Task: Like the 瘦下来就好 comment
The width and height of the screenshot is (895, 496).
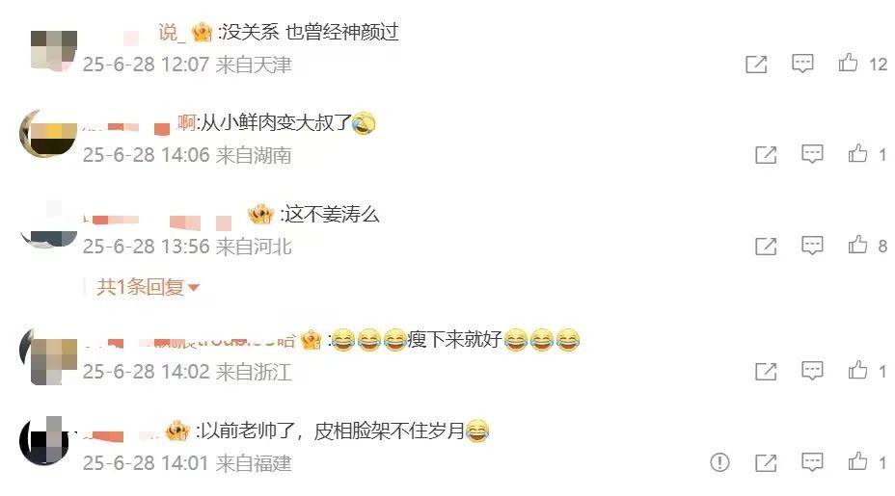Action: point(857,370)
